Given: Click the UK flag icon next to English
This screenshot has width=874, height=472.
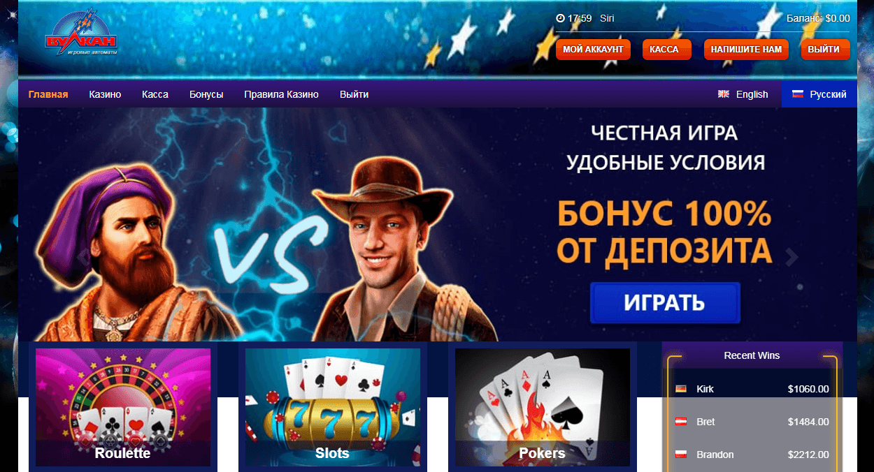Looking at the screenshot, I should (724, 94).
